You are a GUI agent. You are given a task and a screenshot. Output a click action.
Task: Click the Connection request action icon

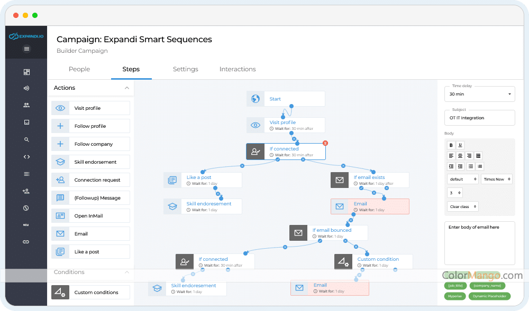coord(60,180)
